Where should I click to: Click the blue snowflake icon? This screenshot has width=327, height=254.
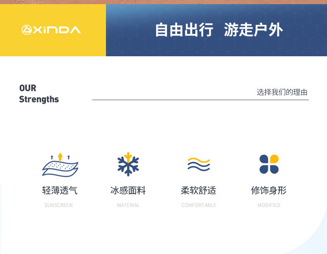tap(128, 164)
